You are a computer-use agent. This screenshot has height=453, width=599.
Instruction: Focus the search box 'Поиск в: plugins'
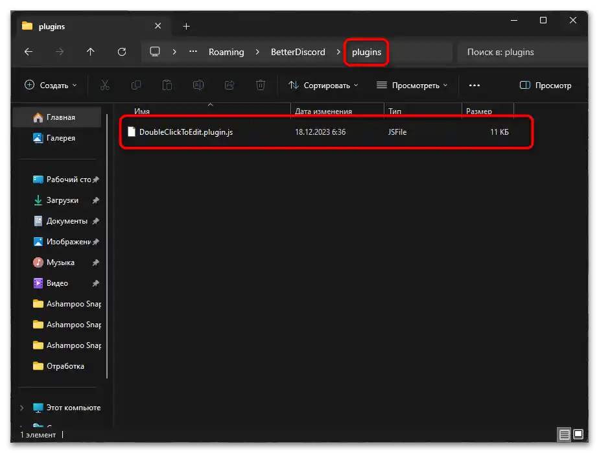click(x=523, y=52)
